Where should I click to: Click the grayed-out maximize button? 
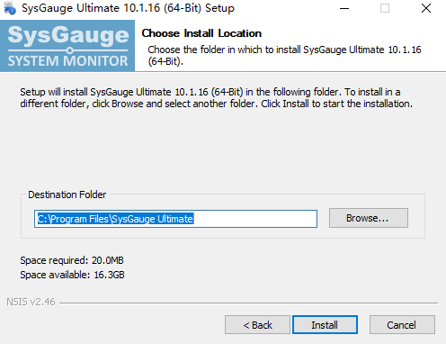point(385,8)
